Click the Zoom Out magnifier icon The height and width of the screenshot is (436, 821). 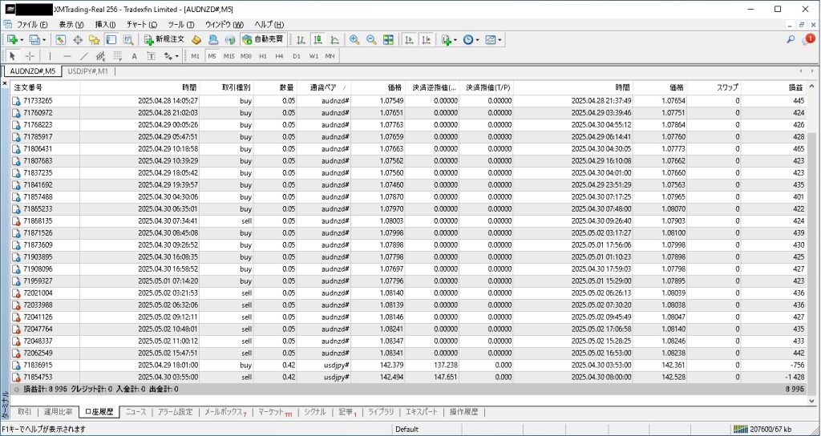pyautogui.click(x=371, y=39)
